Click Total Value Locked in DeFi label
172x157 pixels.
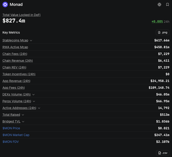[21, 15]
